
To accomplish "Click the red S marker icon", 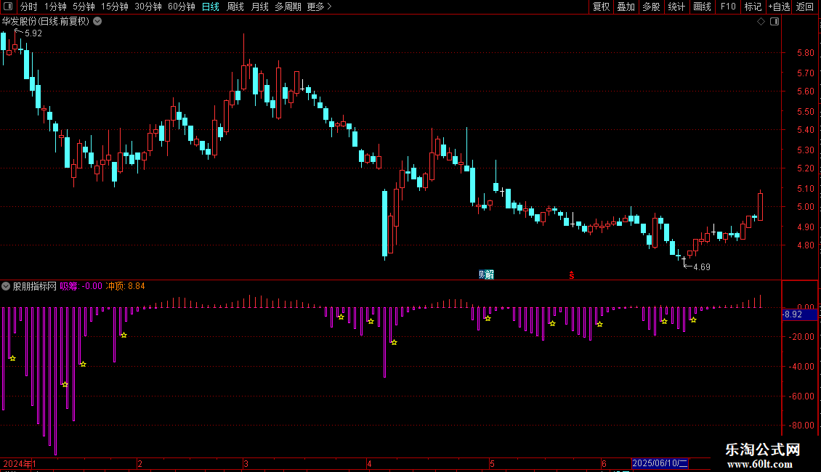I will click(571, 275).
